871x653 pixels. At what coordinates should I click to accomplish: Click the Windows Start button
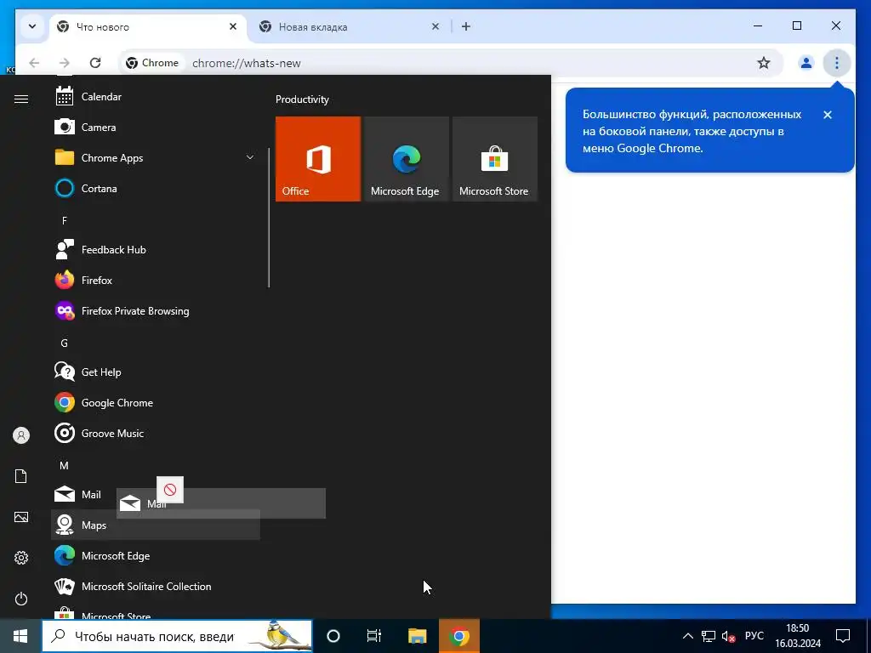pyautogui.click(x=20, y=636)
